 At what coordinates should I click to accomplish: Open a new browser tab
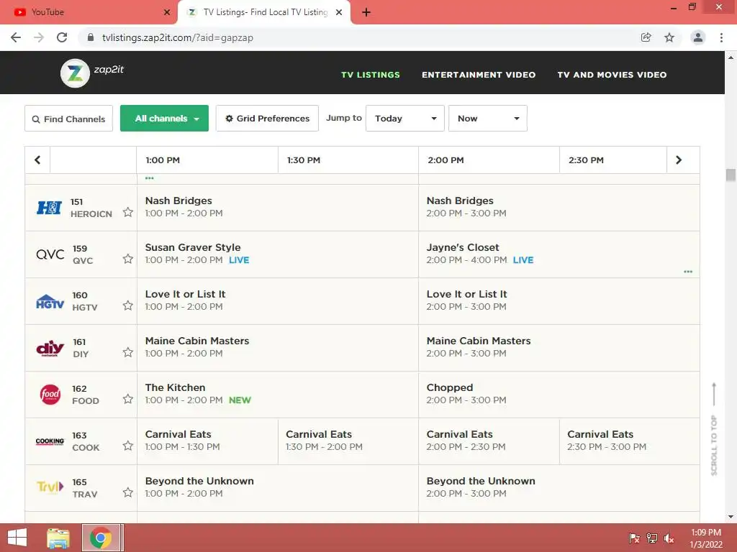tap(366, 12)
